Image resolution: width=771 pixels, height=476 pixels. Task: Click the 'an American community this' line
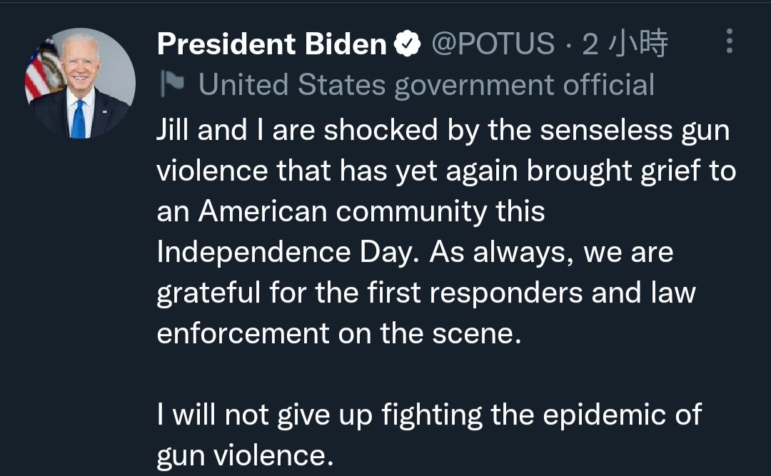tap(351, 211)
